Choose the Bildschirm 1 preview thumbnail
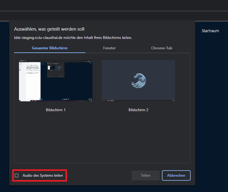The height and width of the screenshot is (192, 228). [x=55, y=81]
